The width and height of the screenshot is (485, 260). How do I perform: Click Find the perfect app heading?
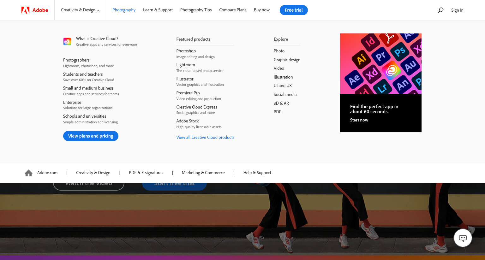click(x=374, y=109)
